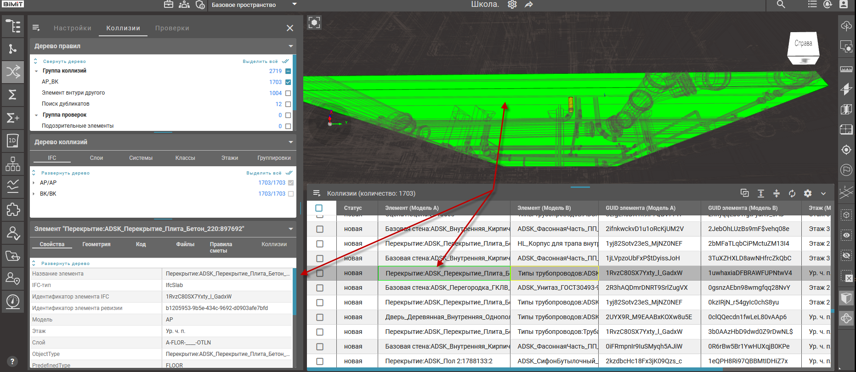
Task: Open the 2D drawings tool
Action: click(x=13, y=141)
